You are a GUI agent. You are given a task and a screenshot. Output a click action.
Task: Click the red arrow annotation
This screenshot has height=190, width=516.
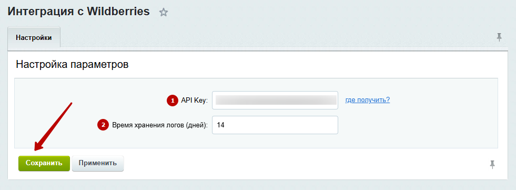click(x=53, y=127)
